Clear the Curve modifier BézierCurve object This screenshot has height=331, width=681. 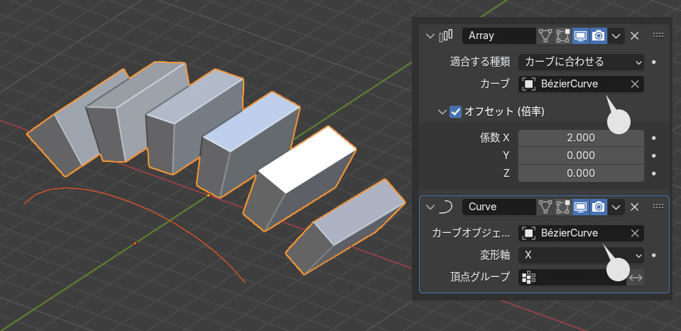(635, 233)
